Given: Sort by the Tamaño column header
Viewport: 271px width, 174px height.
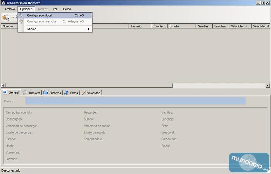Looking at the screenshot, I should point(140,26).
